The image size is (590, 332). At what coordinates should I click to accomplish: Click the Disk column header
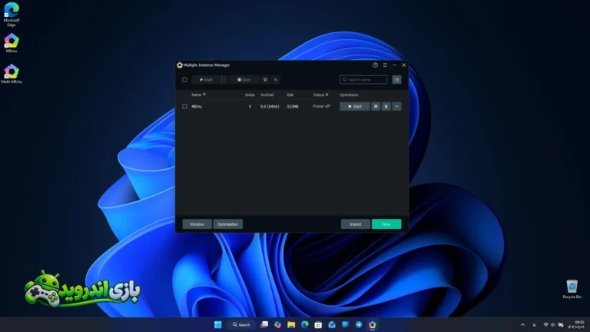click(290, 95)
